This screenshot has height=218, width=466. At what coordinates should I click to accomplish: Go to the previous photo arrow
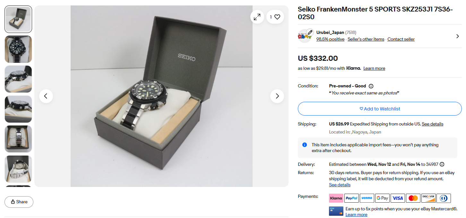(x=46, y=96)
